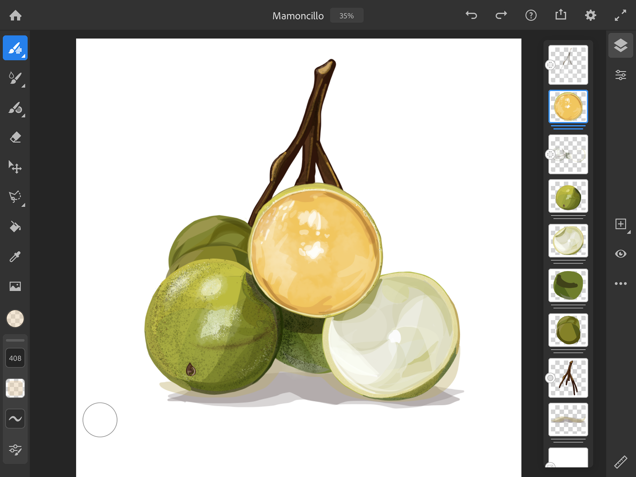Select the Paint bucket fill tool
The image size is (636, 477).
(15, 227)
